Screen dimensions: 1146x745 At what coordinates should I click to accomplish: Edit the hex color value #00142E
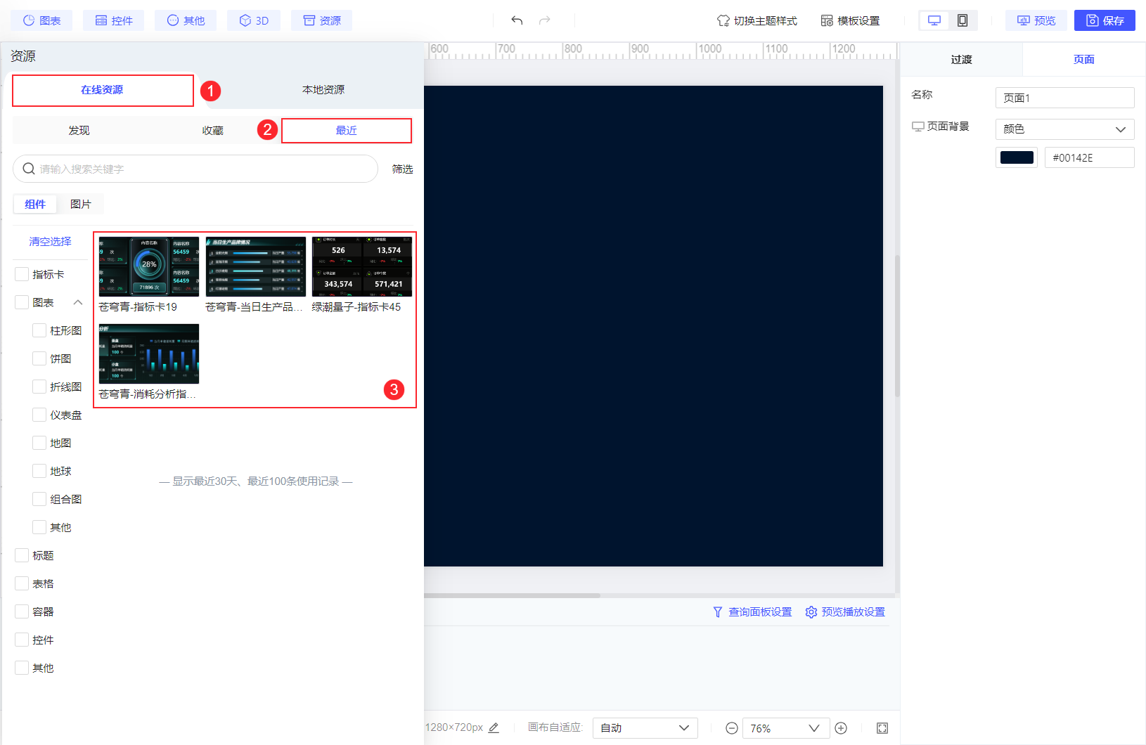1089,157
